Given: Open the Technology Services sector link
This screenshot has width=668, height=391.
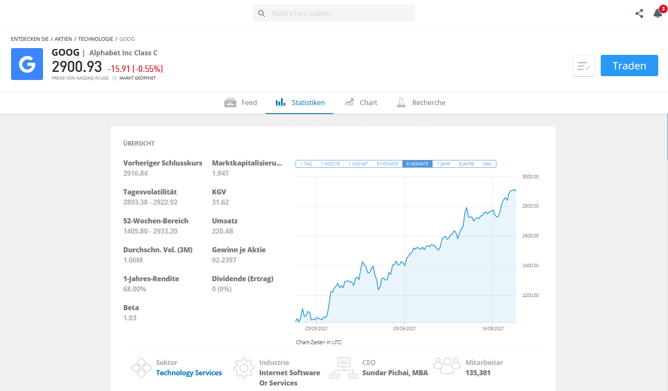Looking at the screenshot, I should point(189,373).
